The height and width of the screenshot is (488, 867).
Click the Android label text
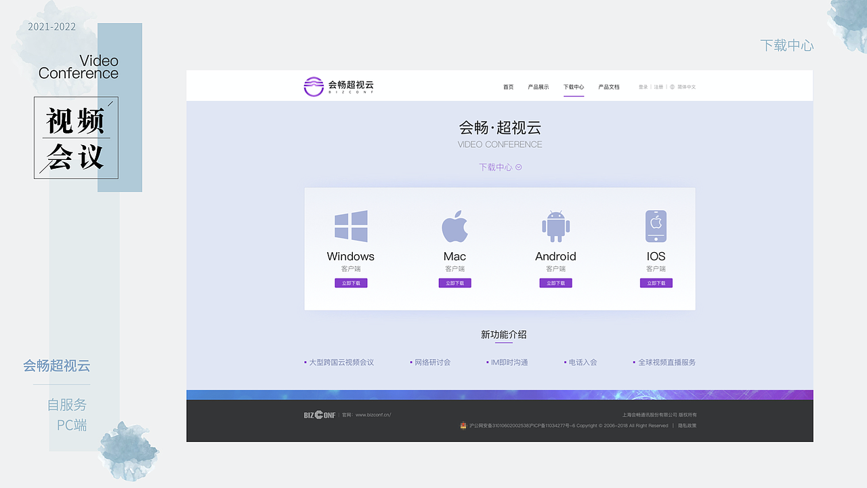pos(555,256)
